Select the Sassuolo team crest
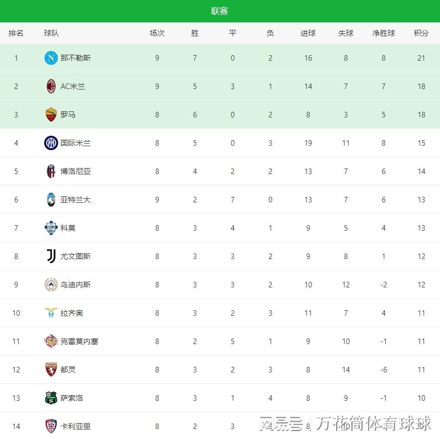Image resolution: width=440 pixels, height=439 pixels. (x=51, y=398)
